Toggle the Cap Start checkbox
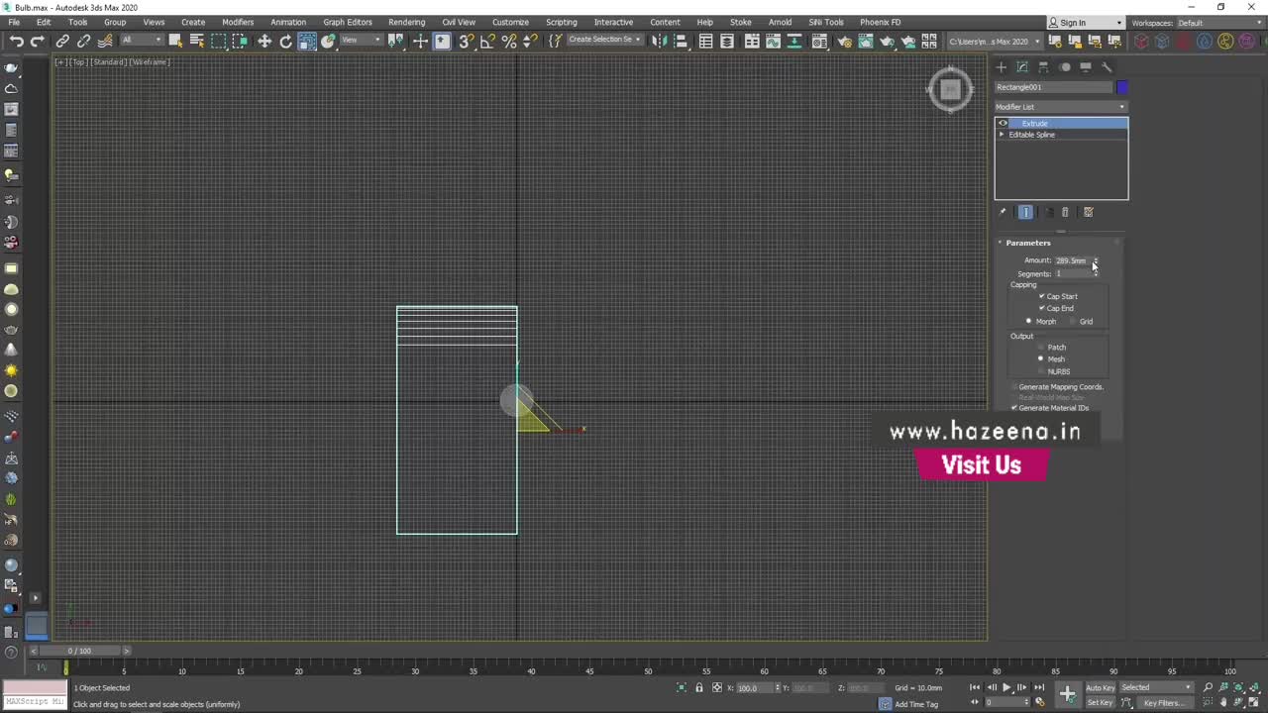This screenshot has height=713, width=1268. click(x=1041, y=296)
